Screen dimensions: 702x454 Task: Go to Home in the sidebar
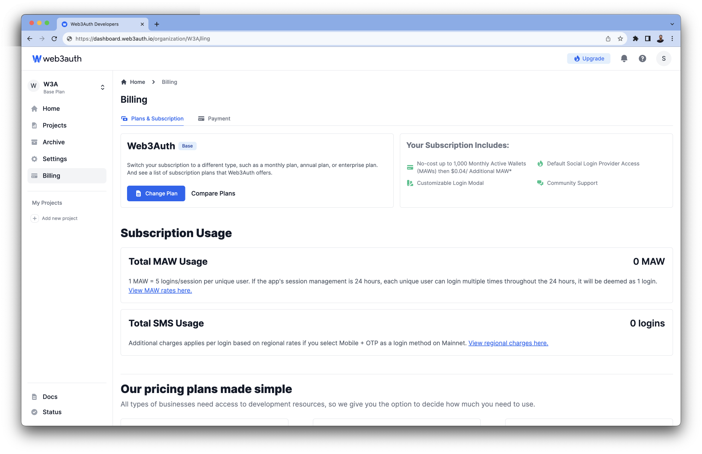click(x=67, y=109)
